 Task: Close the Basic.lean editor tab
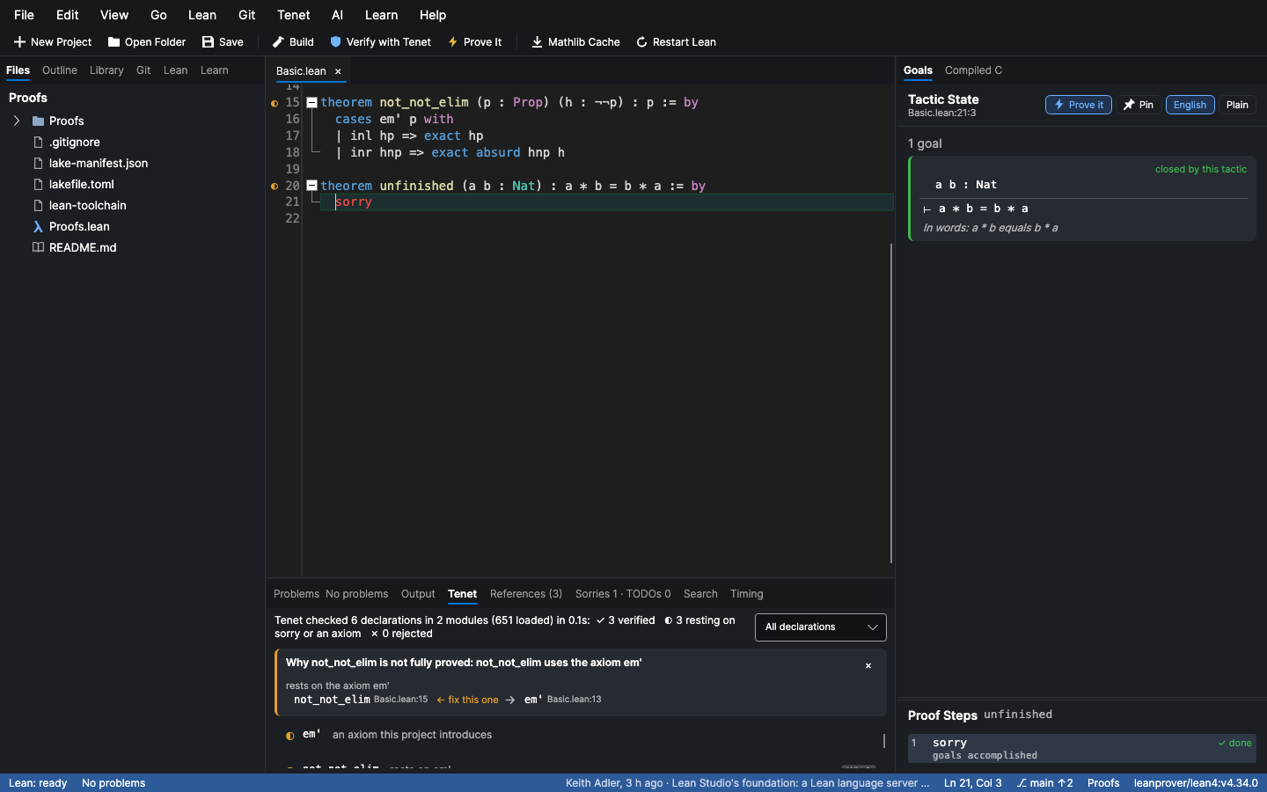coord(338,71)
